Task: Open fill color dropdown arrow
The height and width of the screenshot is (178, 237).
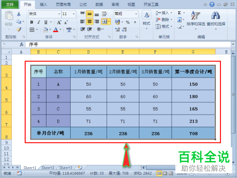Action: (x=50, y=29)
